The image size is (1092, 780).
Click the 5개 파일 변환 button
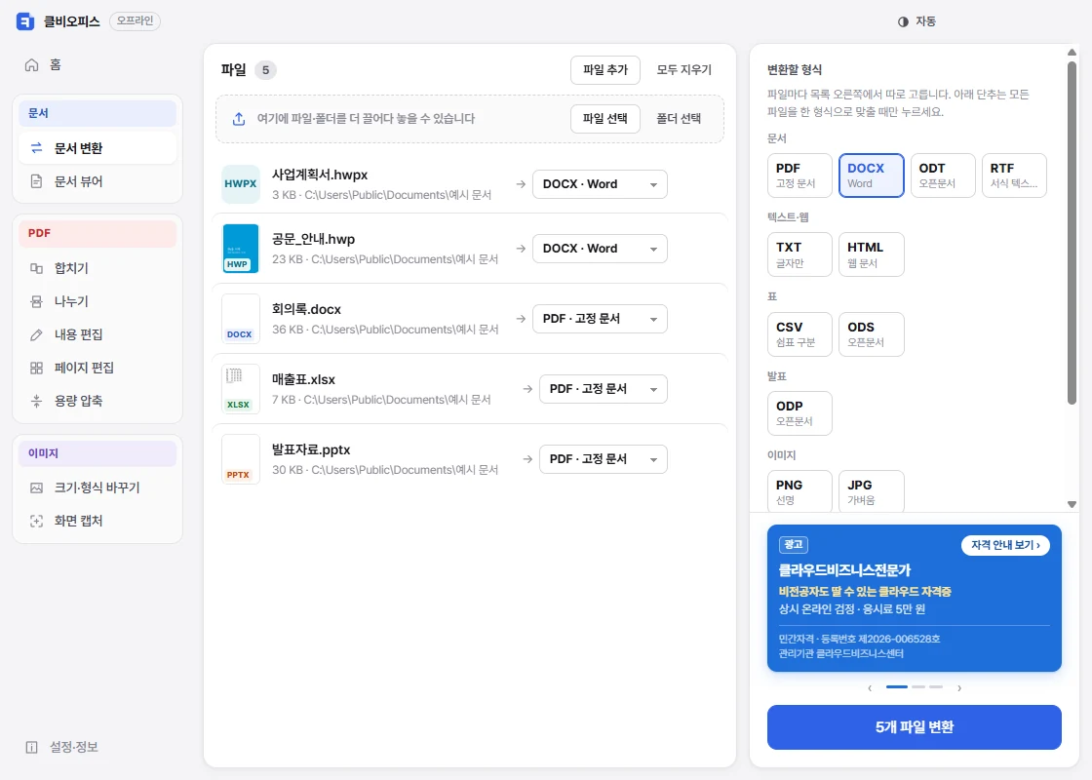point(914,727)
